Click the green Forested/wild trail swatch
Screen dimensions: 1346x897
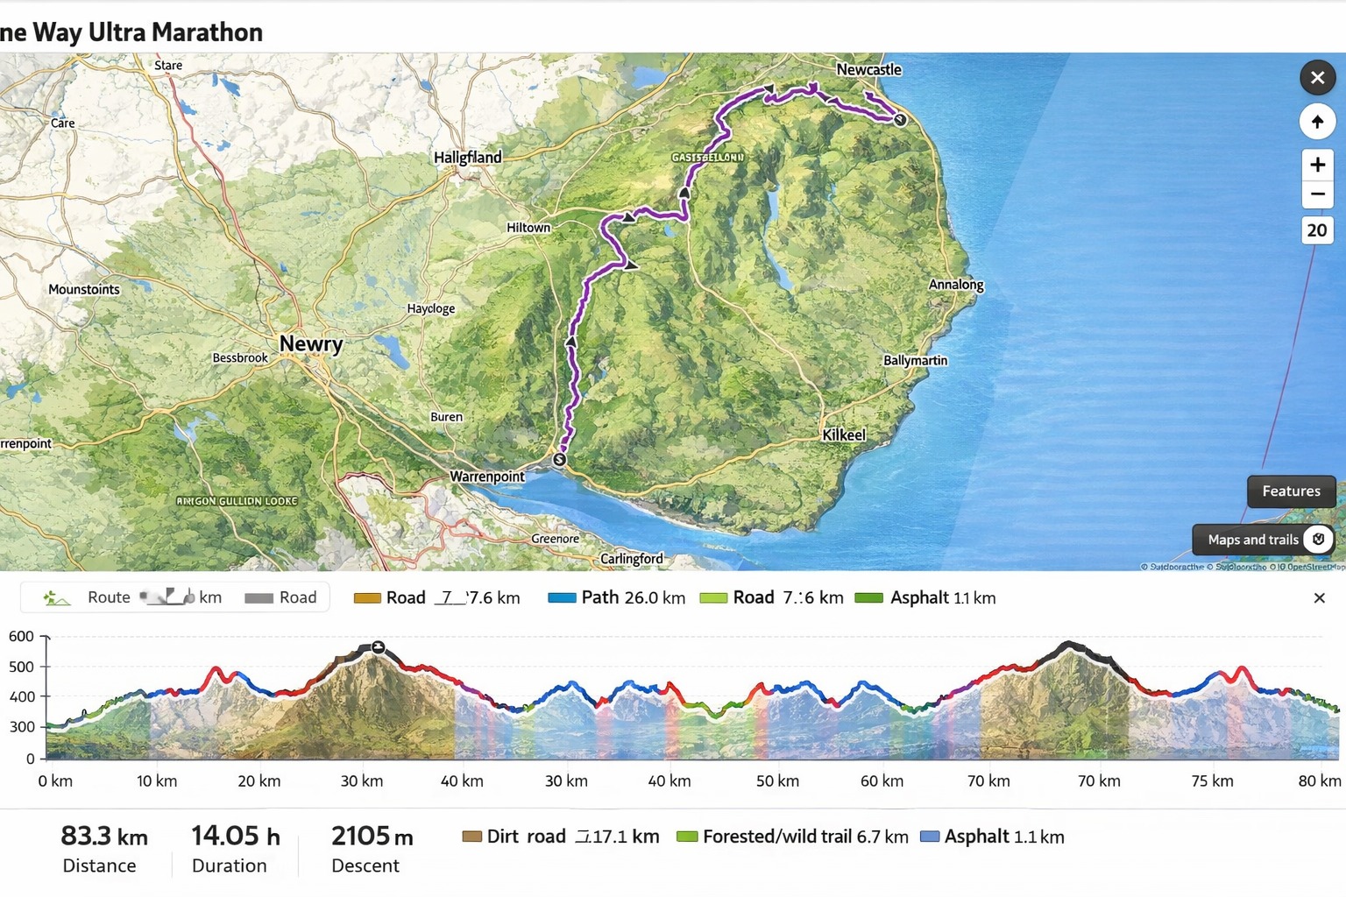click(x=687, y=837)
